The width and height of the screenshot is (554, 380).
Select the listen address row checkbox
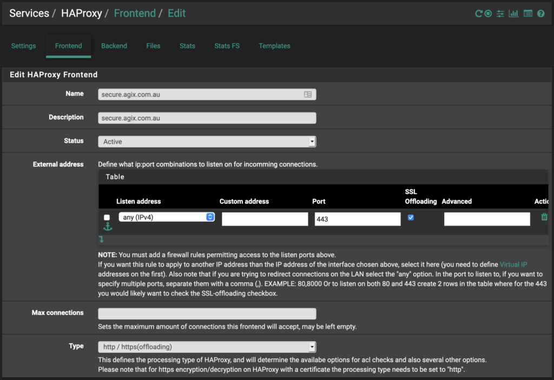point(107,217)
